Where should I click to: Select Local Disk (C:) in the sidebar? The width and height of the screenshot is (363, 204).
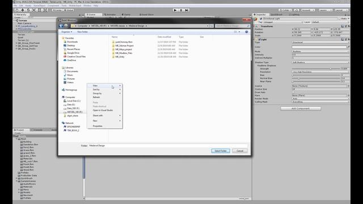74,101
